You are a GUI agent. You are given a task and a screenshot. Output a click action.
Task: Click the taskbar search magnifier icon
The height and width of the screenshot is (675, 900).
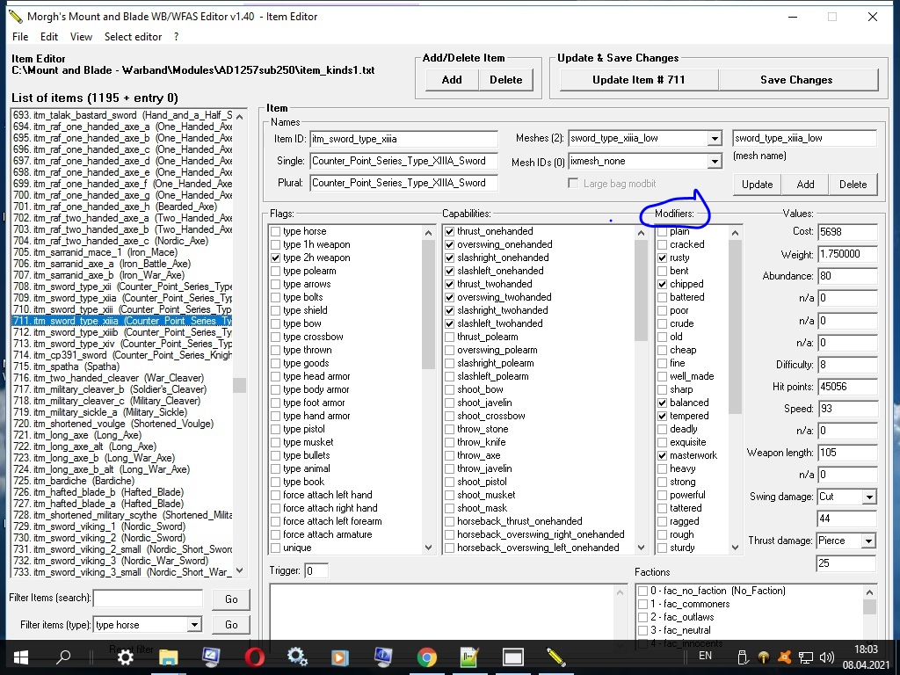coord(64,657)
